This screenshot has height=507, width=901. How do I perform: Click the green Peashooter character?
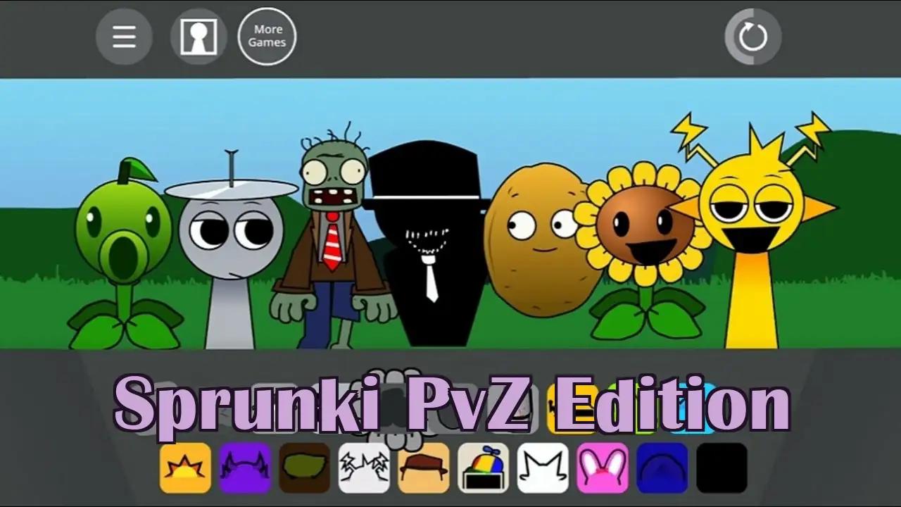(x=125, y=255)
